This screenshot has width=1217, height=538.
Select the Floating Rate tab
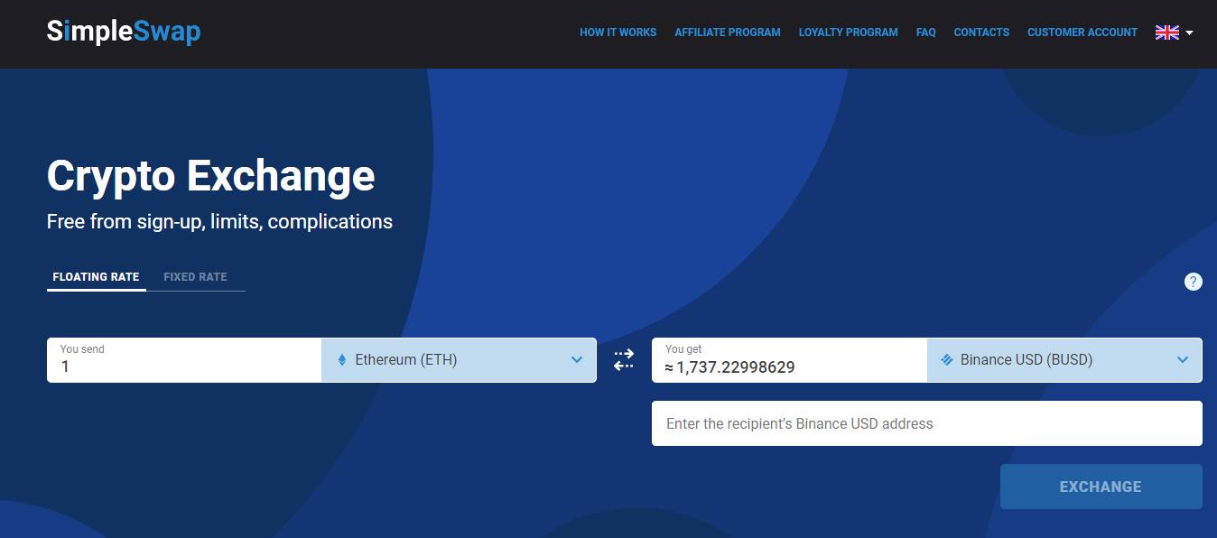click(96, 277)
